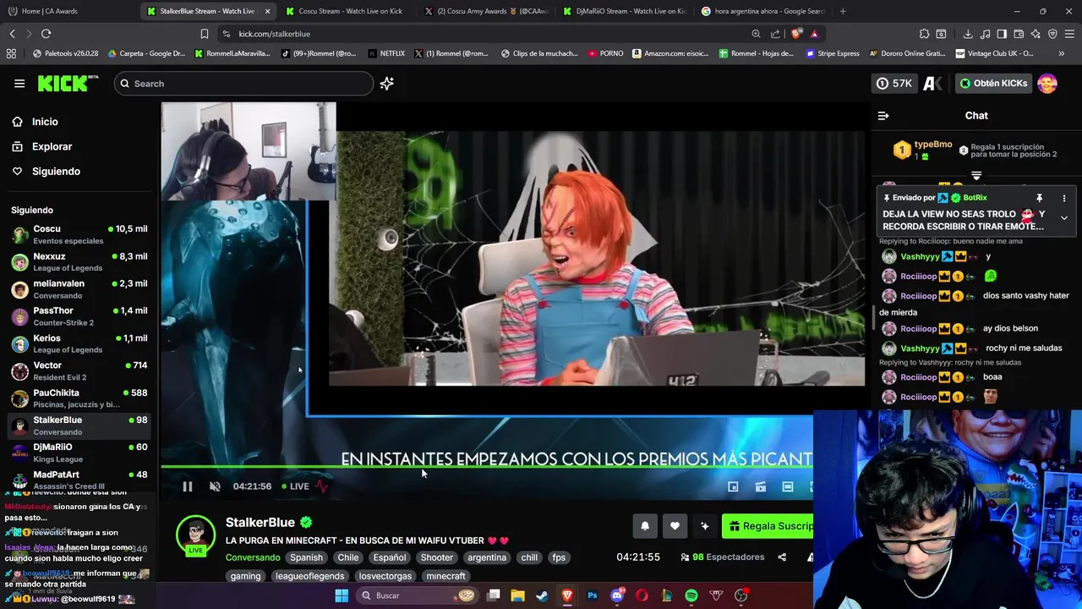Expand the pinned BotRix message
This screenshot has width=1082, height=609.
1064,218
